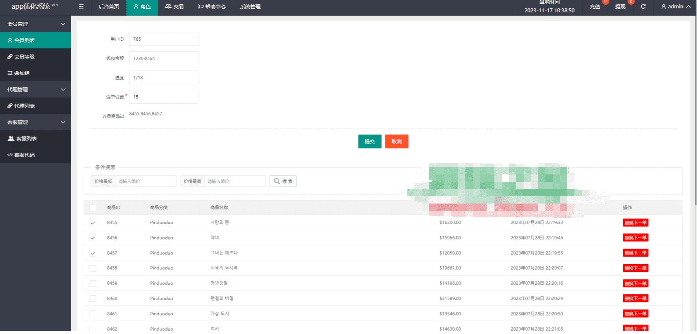Viewport: 697px width, 334px height.
Task: Open the admin user dropdown
Action: [675, 7]
